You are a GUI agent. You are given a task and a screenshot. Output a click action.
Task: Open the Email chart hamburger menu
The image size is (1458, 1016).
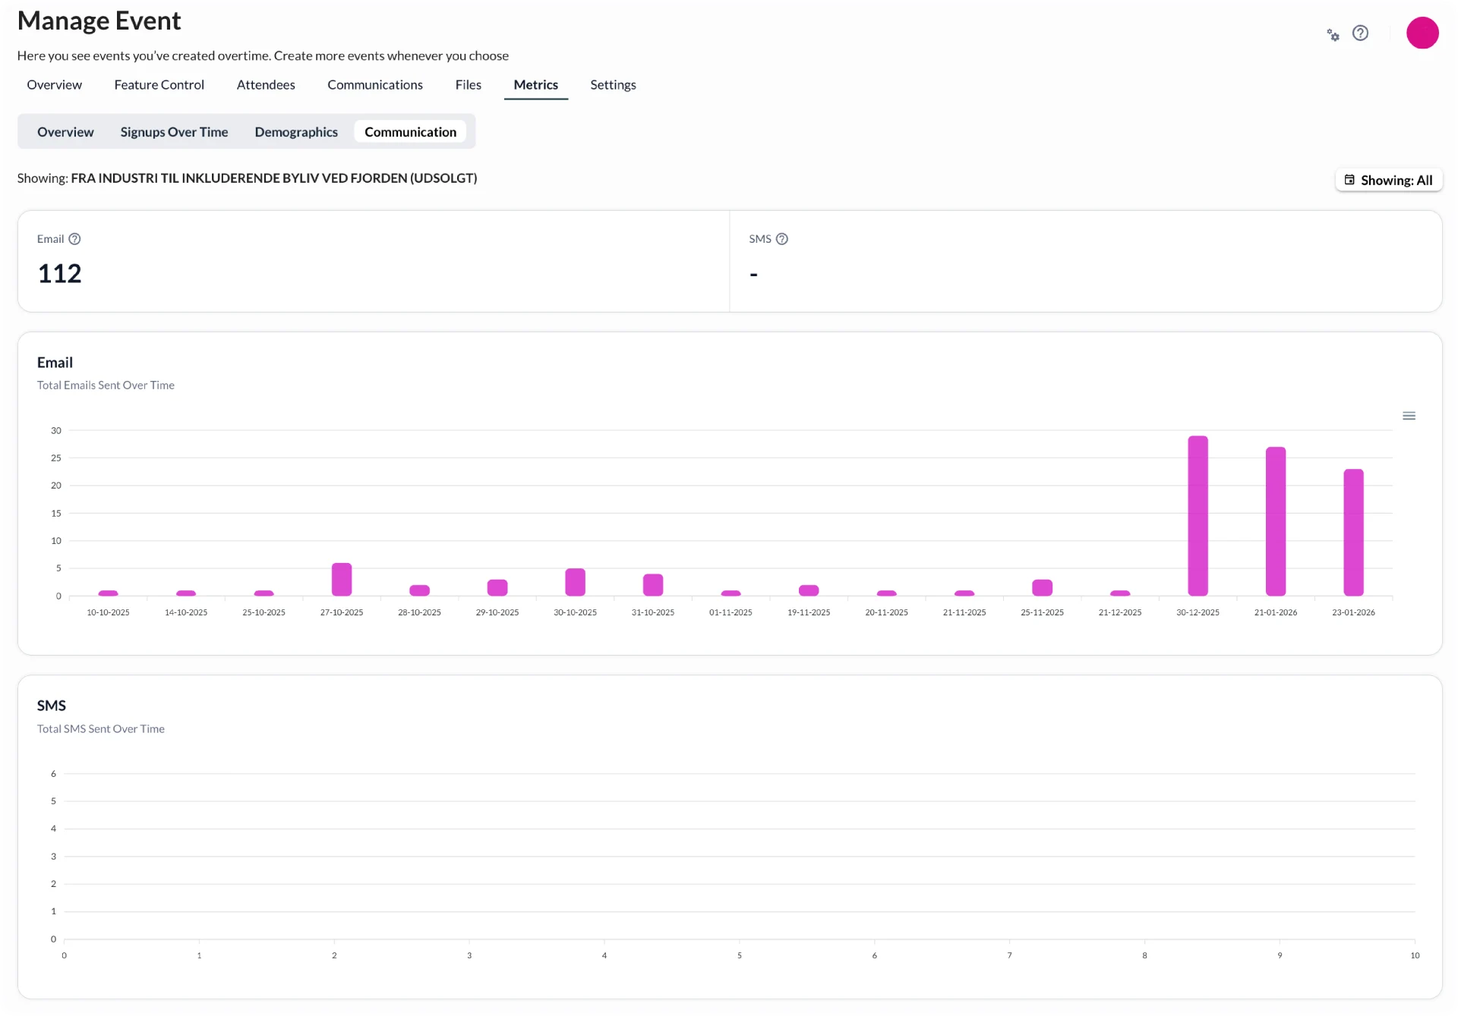tap(1409, 416)
